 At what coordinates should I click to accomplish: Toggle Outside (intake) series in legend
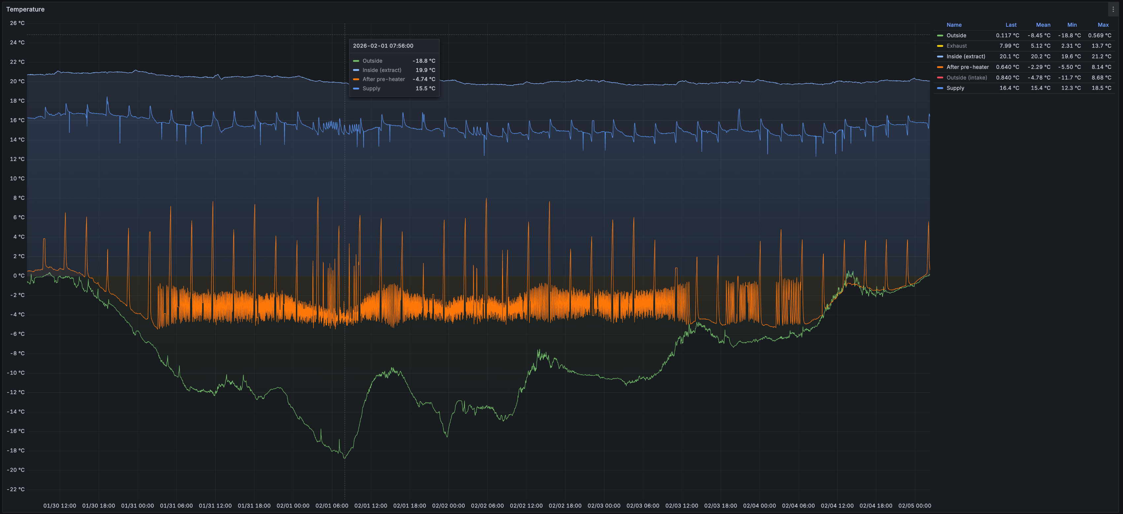pos(966,78)
